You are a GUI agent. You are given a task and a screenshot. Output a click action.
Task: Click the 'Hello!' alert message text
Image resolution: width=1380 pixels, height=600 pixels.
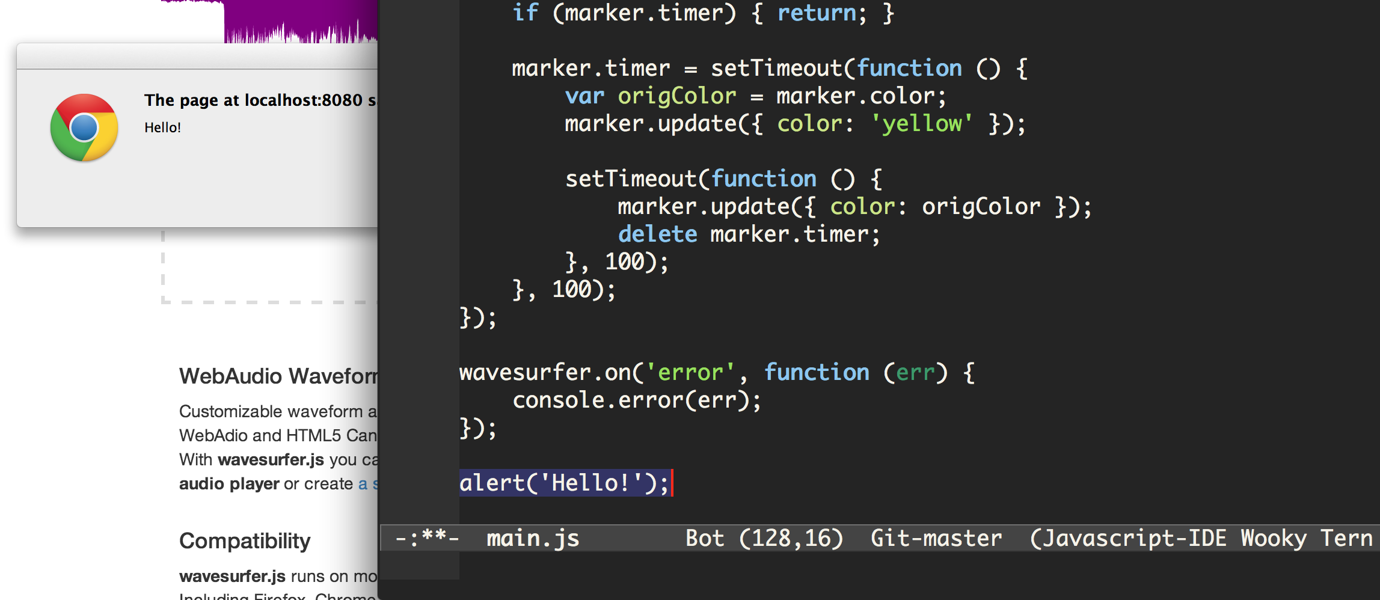pos(162,127)
